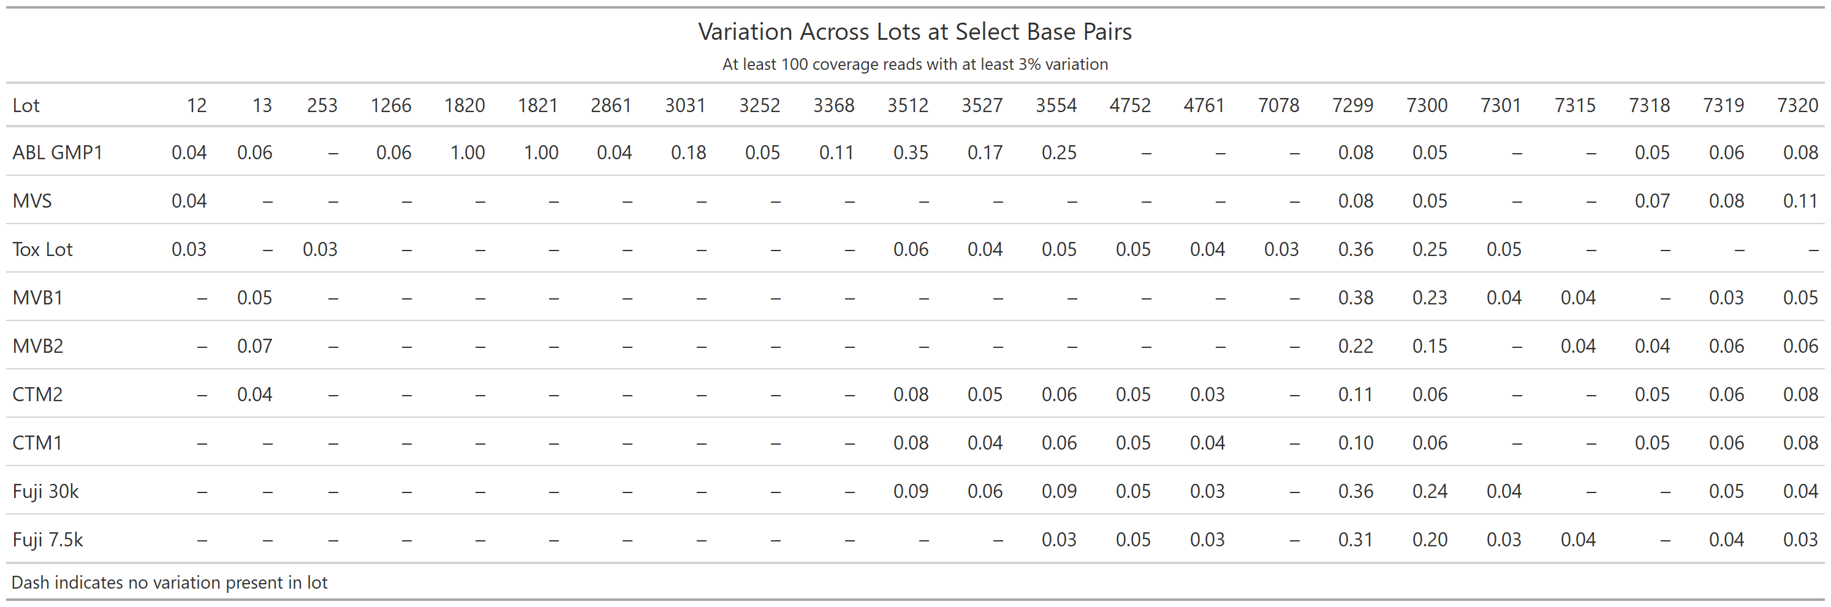Click the subtitle about 100 coverage reads
The width and height of the screenshot is (1831, 607).
click(915, 64)
